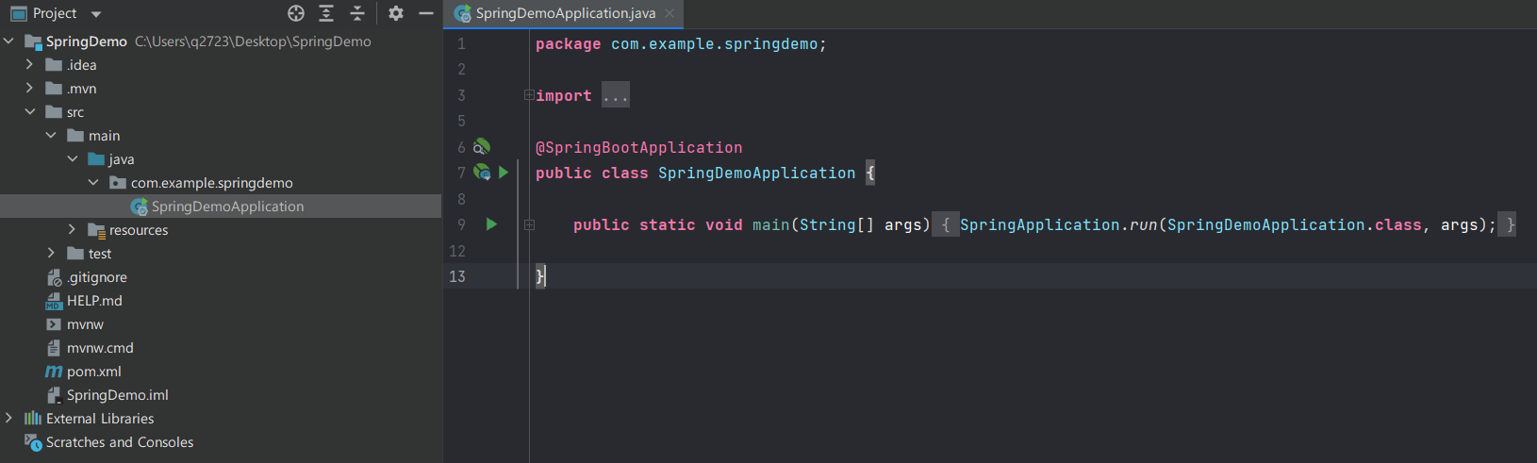Select pom.xml in the project tree

[93, 372]
